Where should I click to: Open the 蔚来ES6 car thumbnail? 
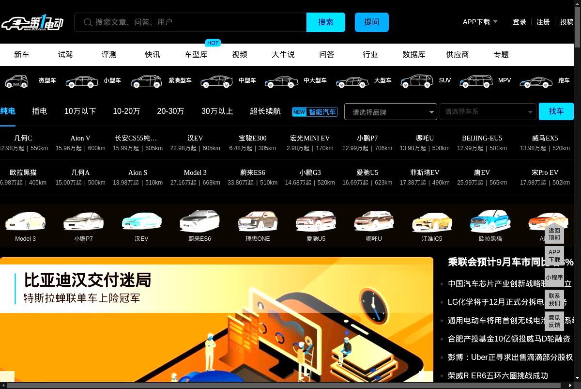coord(199,221)
